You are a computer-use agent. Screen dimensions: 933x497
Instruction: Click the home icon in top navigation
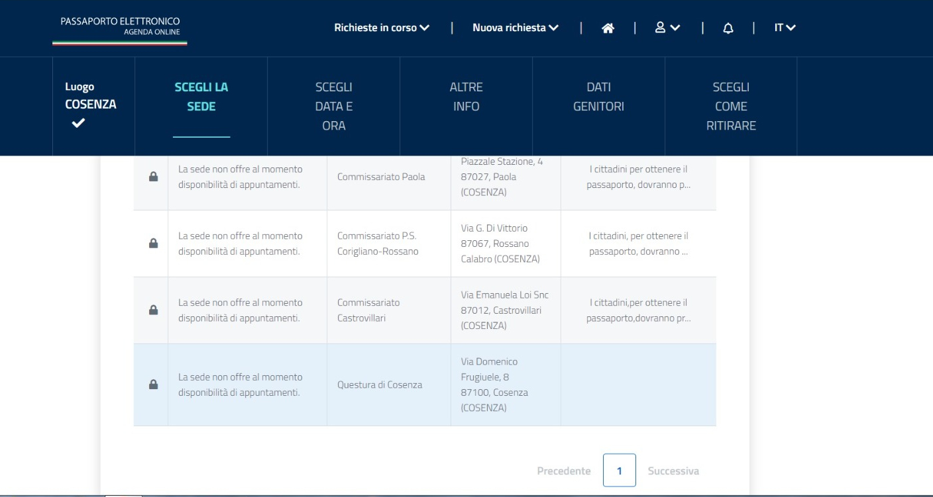tap(608, 28)
